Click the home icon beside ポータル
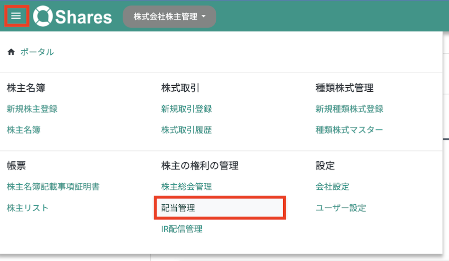Image resolution: width=449 pixels, height=261 pixels. click(11, 52)
